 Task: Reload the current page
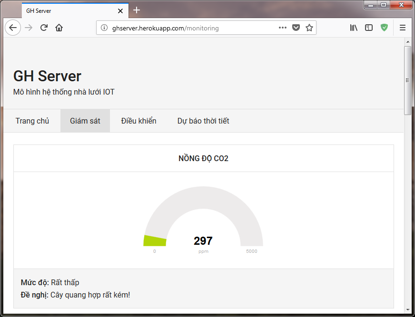(44, 28)
